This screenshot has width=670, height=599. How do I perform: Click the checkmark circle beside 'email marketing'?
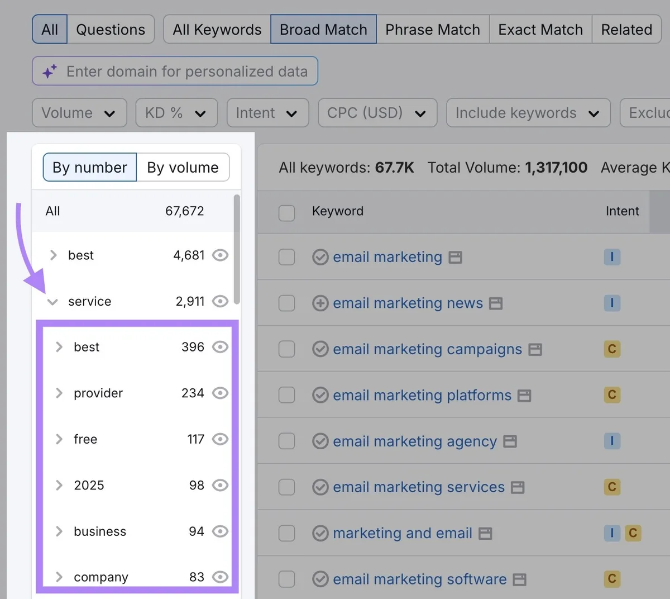pos(320,257)
